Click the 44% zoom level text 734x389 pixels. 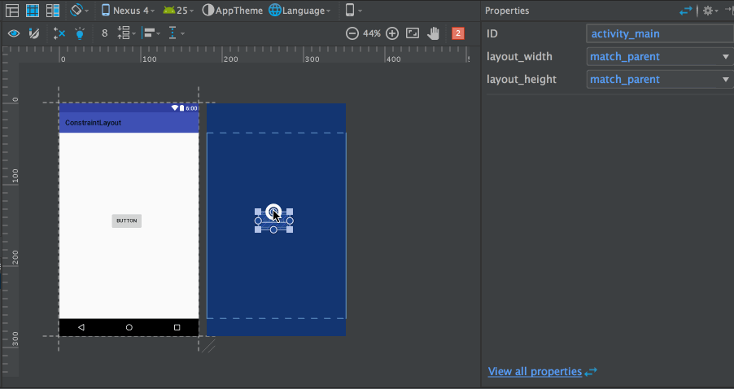point(372,33)
